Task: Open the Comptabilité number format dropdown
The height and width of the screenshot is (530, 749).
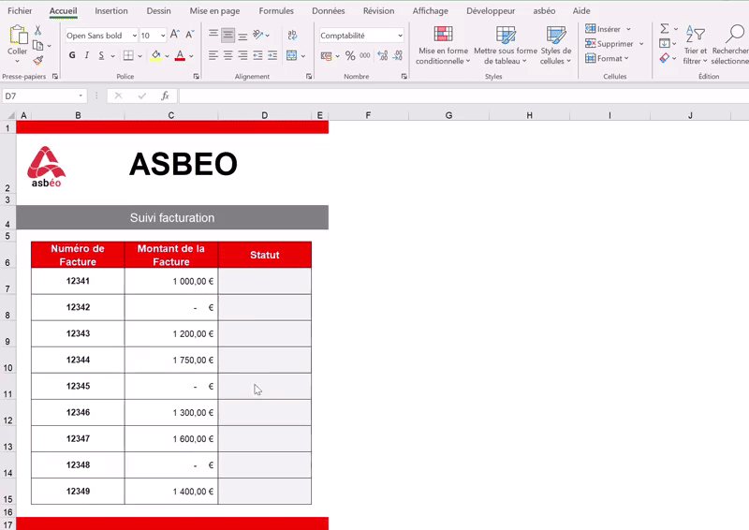Action: tap(400, 36)
